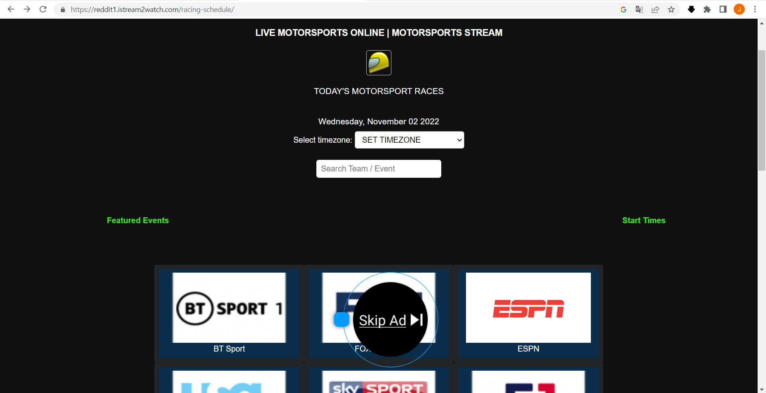Reload the current page
This screenshot has height=393, width=766.
(x=43, y=9)
